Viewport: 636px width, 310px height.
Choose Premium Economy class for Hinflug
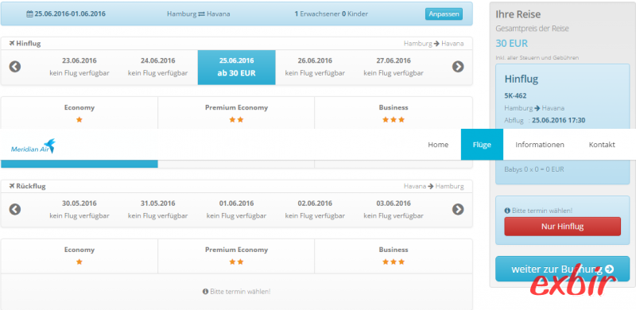click(x=236, y=113)
